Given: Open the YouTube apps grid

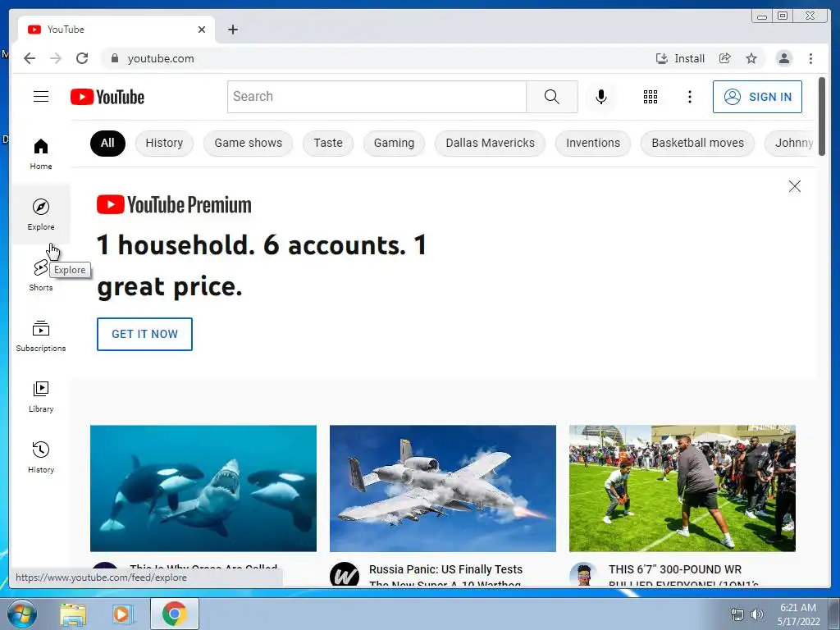Looking at the screenshot, I should pyautogui.click(x=650, y=97).
